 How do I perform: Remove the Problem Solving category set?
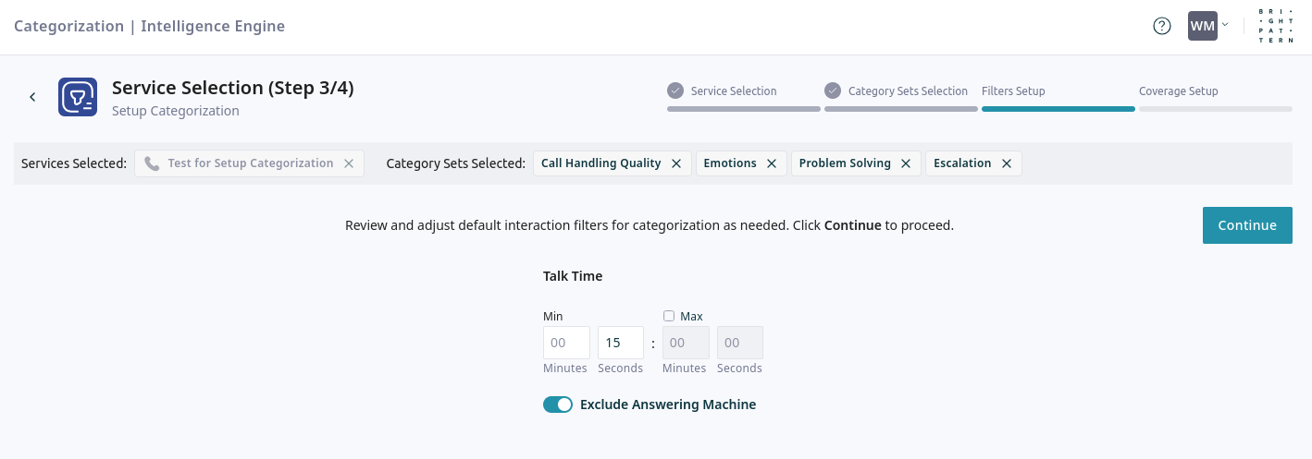click(906, 163)
